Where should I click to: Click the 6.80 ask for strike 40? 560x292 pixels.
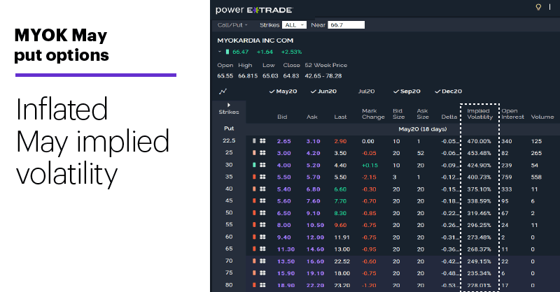click(313, 189)
